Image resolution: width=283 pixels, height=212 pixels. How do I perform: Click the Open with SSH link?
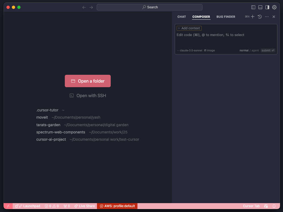tap(88, 96)
